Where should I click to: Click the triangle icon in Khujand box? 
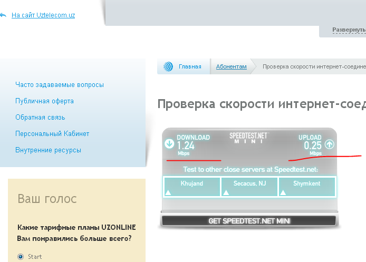tap(169, 193)
